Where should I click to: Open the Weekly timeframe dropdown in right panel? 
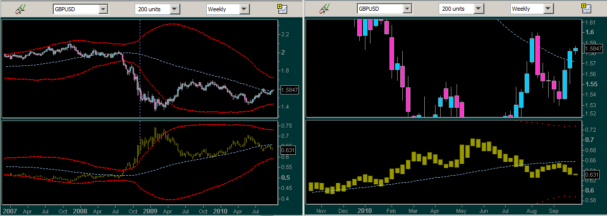tap(549, 9)
